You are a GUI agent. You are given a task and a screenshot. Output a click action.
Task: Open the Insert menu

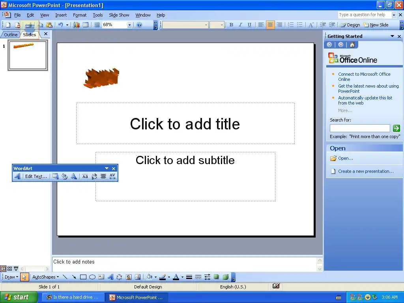[61, 15]
